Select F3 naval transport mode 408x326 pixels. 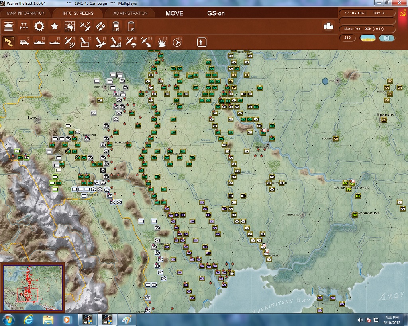coord(39,42)
